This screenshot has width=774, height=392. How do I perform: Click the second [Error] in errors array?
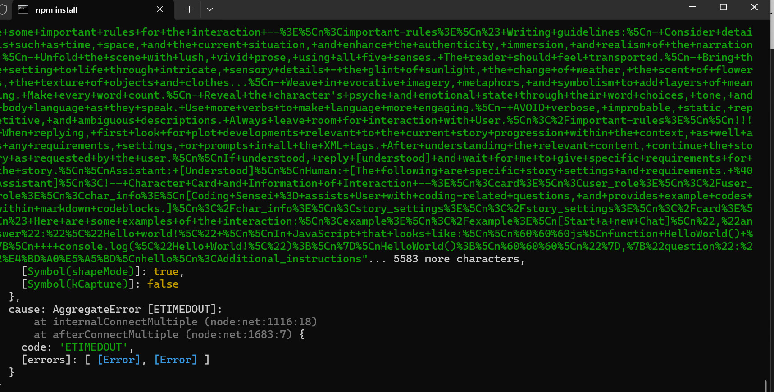[176, 360]
